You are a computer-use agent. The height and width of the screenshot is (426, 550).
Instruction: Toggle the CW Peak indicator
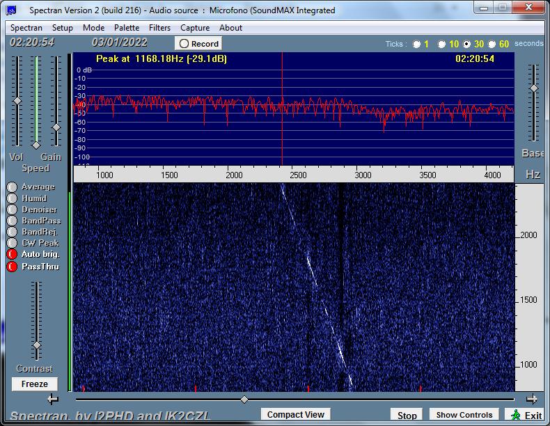coord(12,243)
